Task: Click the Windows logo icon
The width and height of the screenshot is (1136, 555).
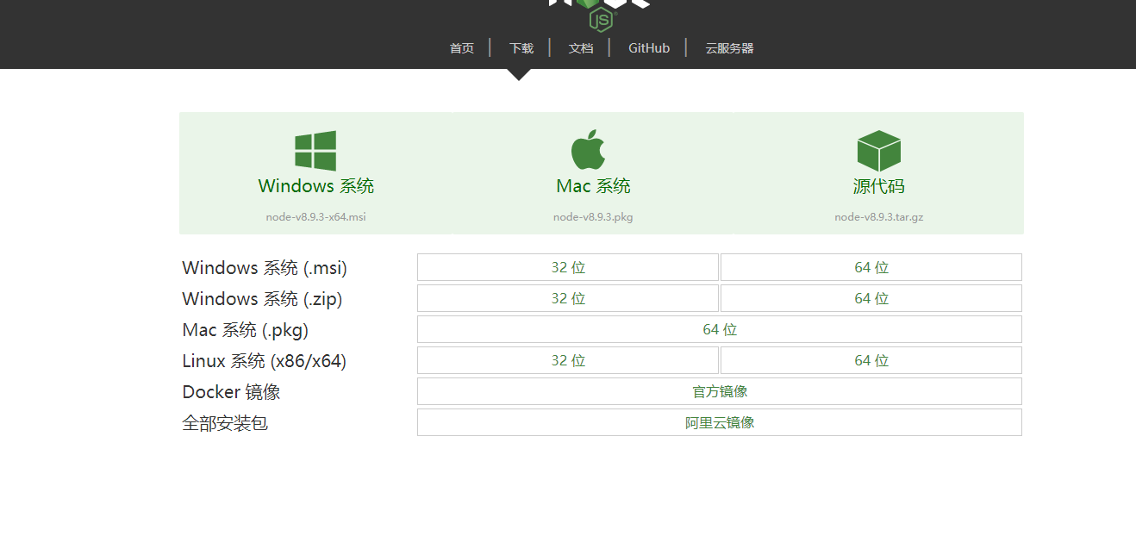Action: [315, 151]
